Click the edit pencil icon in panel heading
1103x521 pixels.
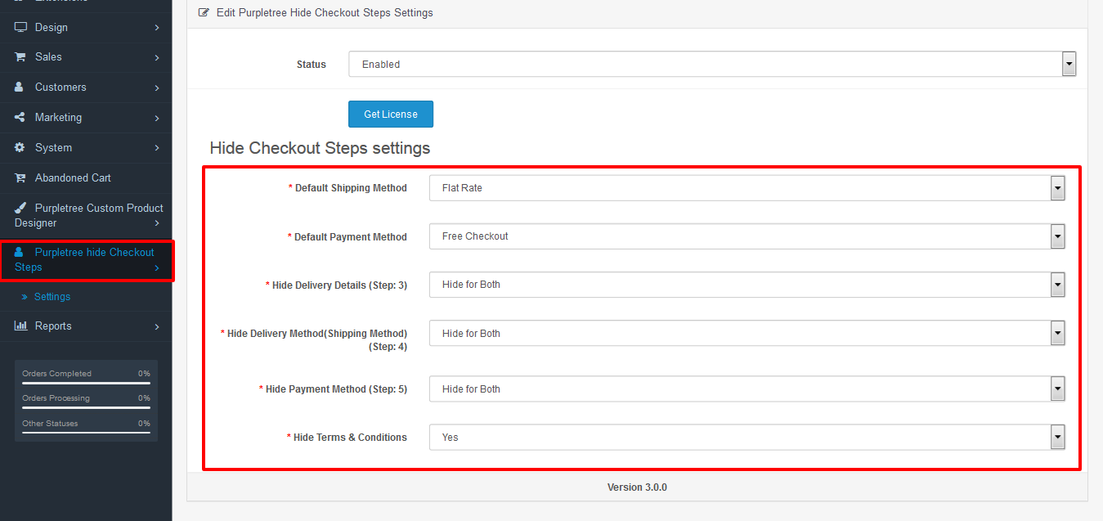coord(204,13)
